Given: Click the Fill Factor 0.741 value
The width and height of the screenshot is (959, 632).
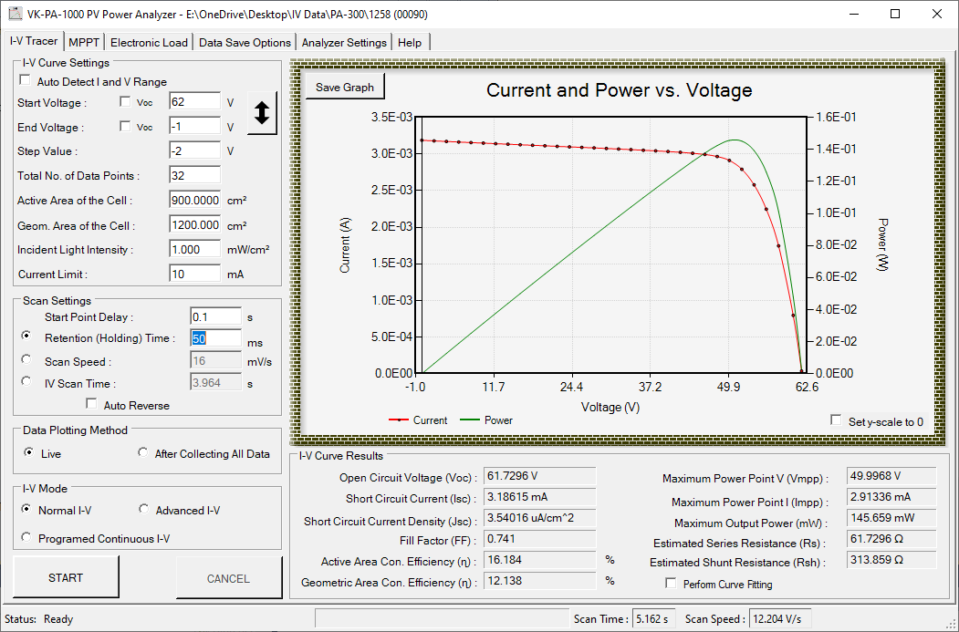Looking at the screenshot, I should pyautogui.click(x=539, y=539).
